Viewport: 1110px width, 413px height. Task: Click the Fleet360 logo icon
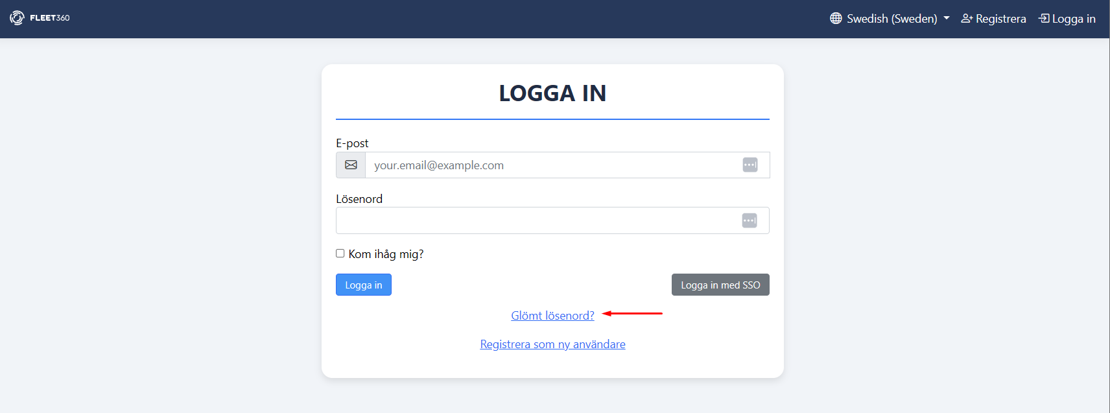tap(17, 18)
